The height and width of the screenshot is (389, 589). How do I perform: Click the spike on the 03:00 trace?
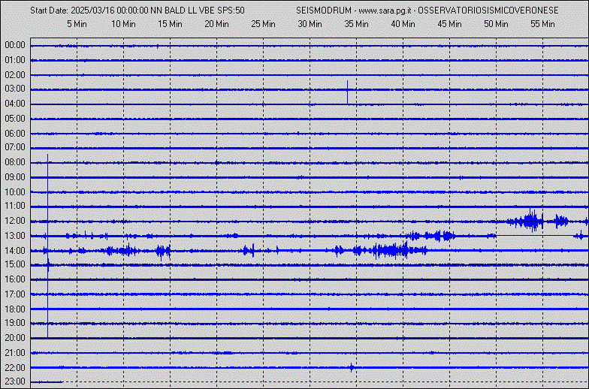[x=347, y=92]
